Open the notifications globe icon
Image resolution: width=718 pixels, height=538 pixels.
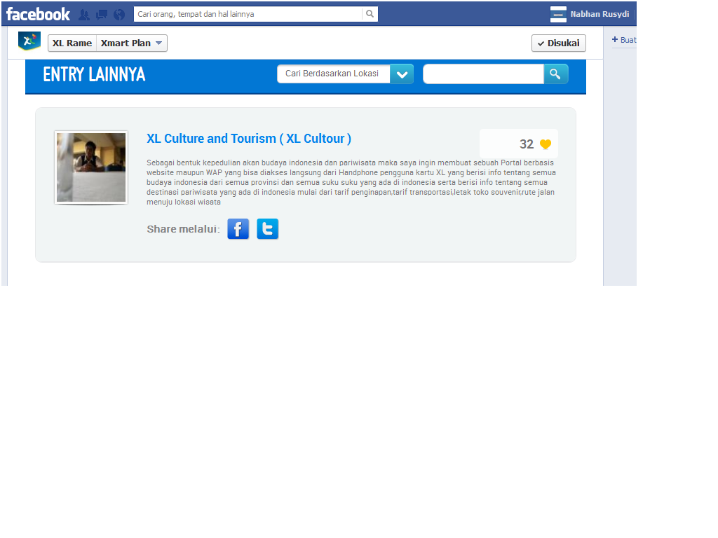tap(119, 15)
